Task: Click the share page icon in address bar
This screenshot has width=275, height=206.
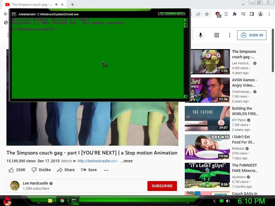Action: (198, 14)
